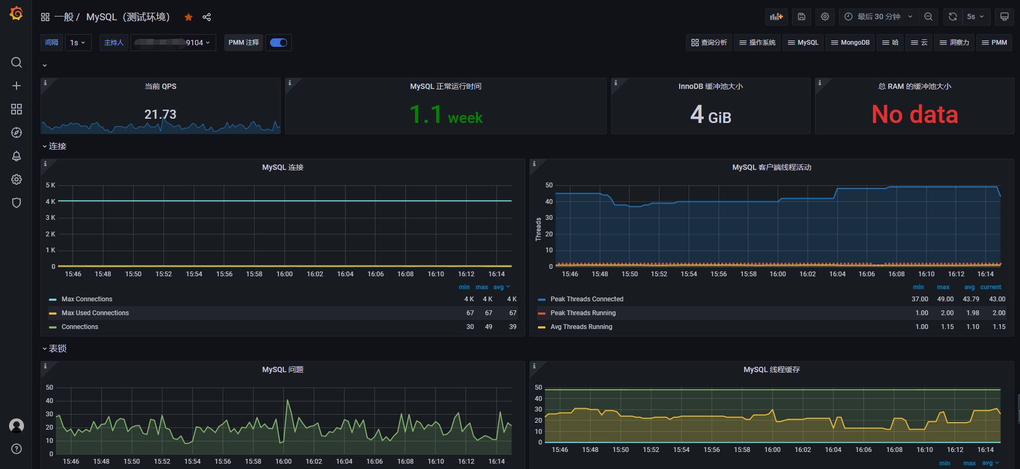Open the user profile avatar

point(17,425)
